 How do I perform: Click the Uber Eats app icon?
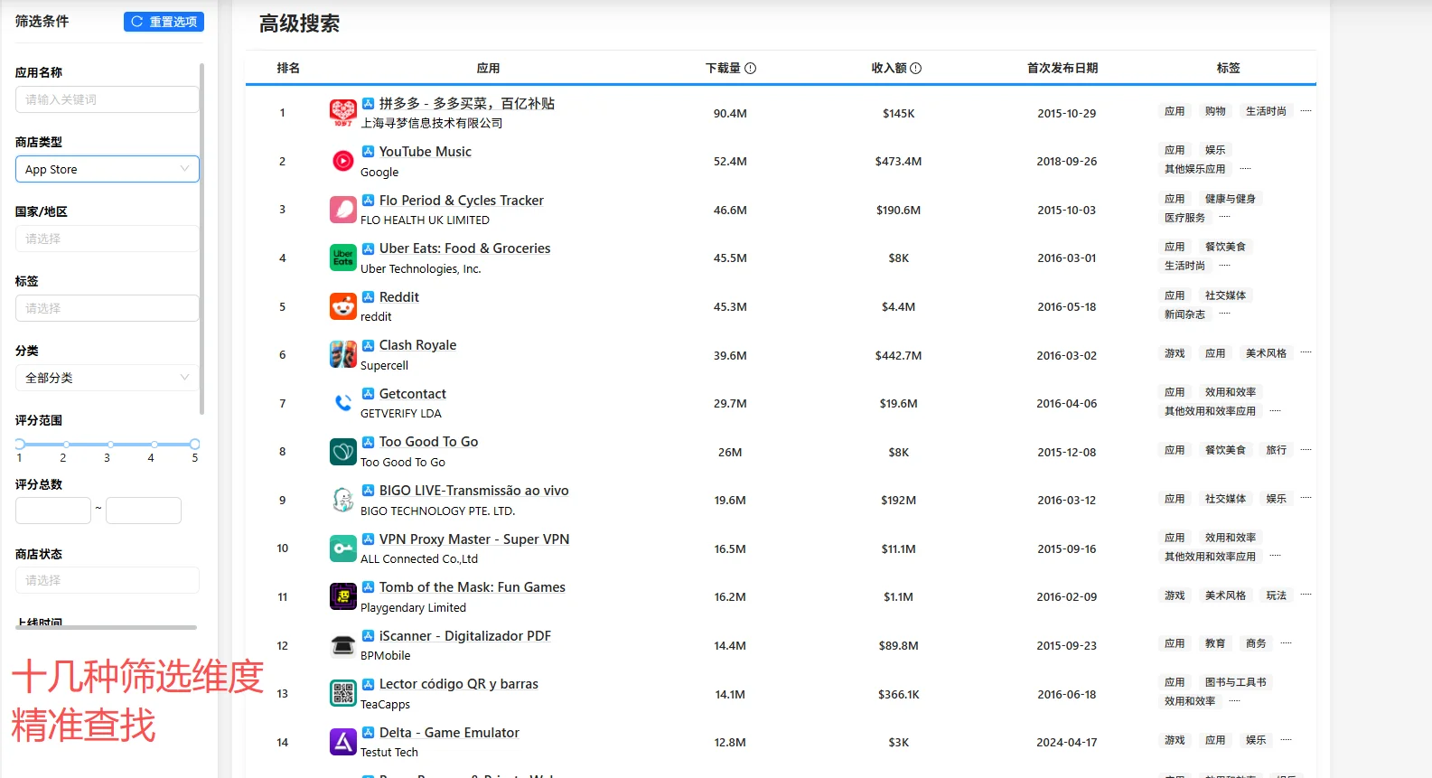(x=343, y=258)
